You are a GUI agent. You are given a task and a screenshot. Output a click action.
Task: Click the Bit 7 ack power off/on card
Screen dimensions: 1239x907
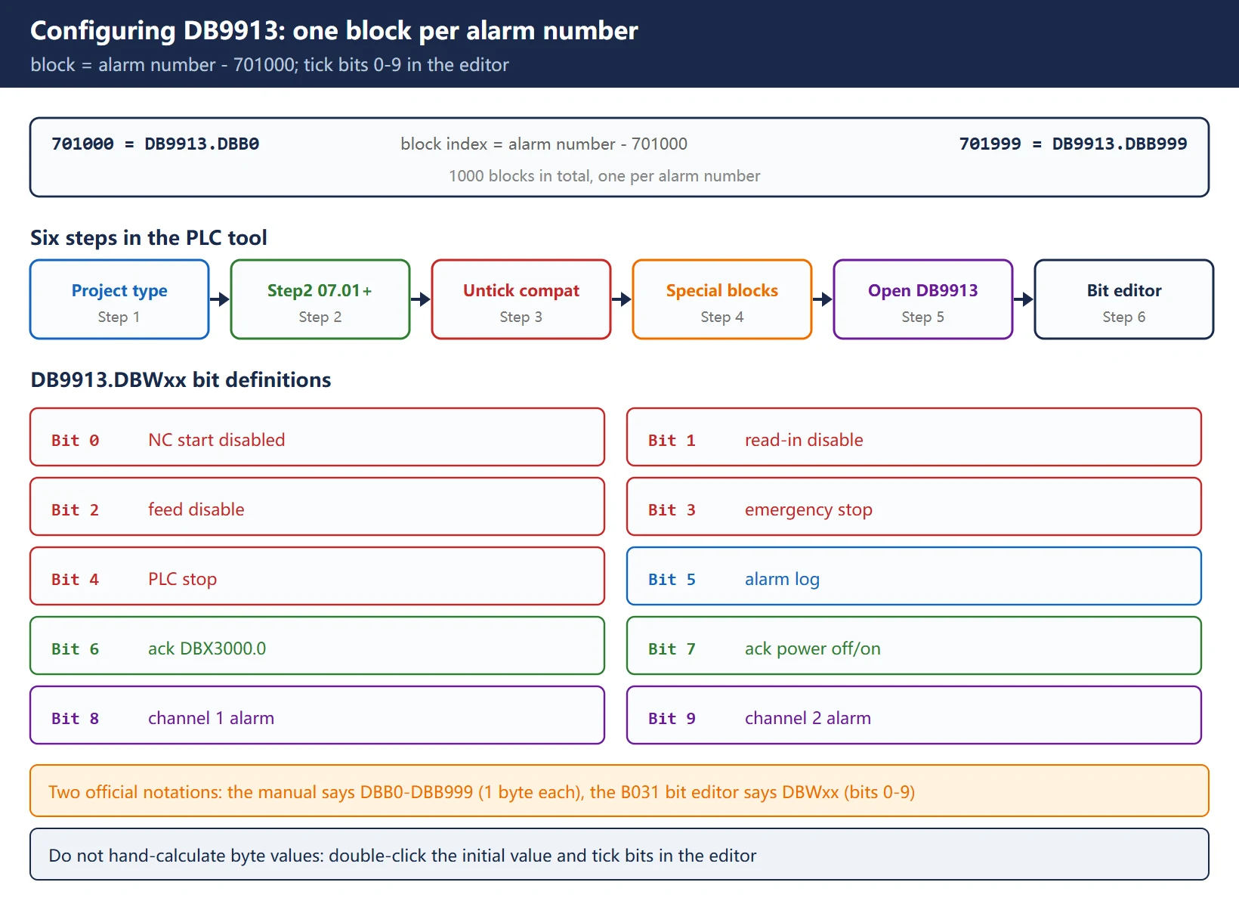914,645
